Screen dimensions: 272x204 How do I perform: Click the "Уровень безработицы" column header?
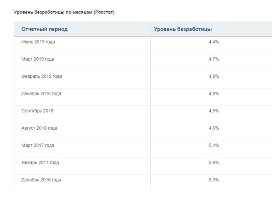183,29
